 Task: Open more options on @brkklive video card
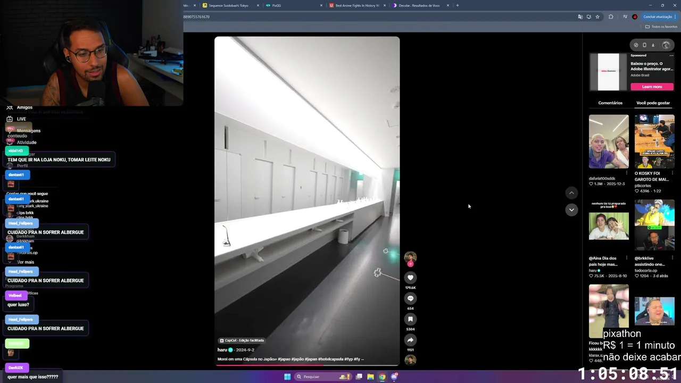(x=672, y=258)
